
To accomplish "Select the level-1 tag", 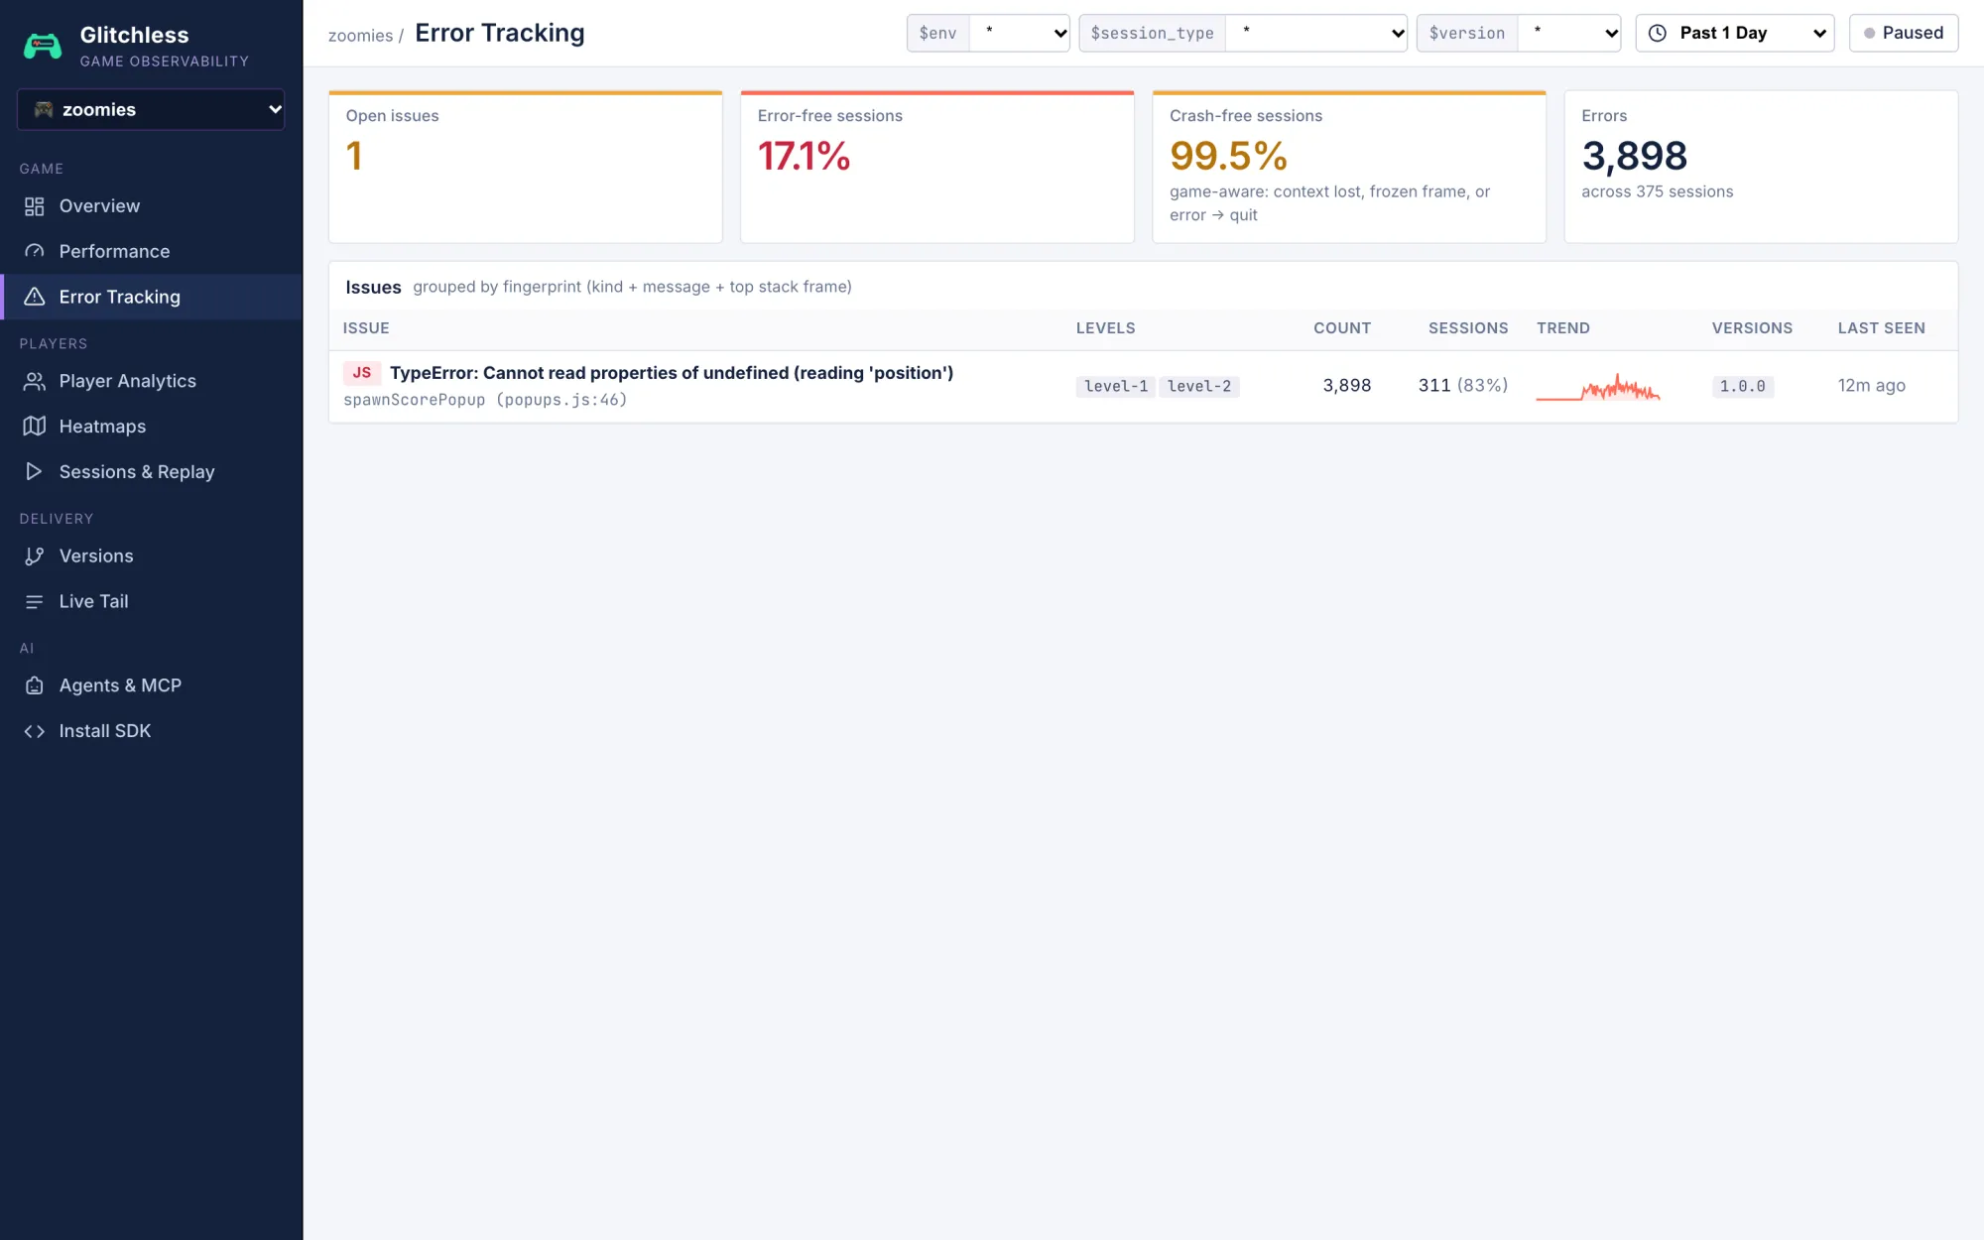I will coord(1116,387).
